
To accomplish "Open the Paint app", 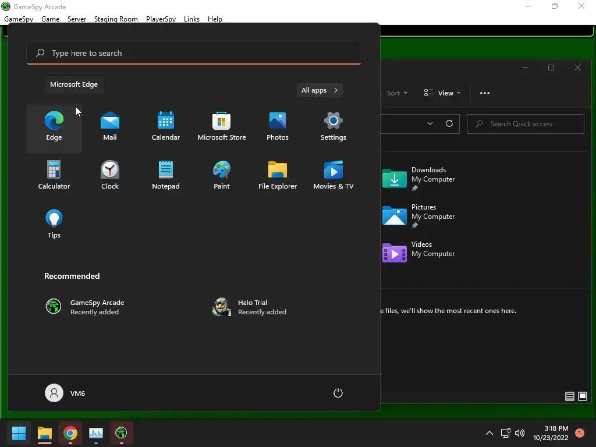I will [222, 176].
